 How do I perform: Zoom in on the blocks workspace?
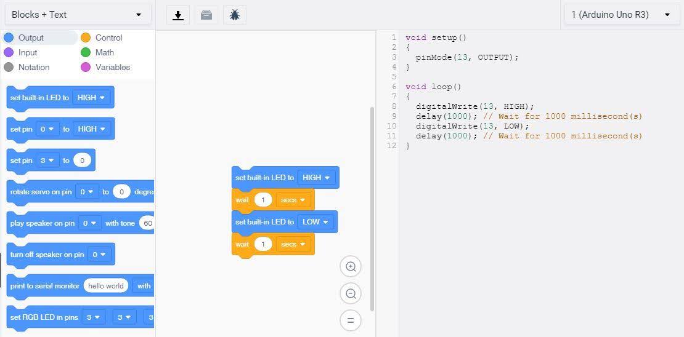pyautogui.click(x=351, y=267)
